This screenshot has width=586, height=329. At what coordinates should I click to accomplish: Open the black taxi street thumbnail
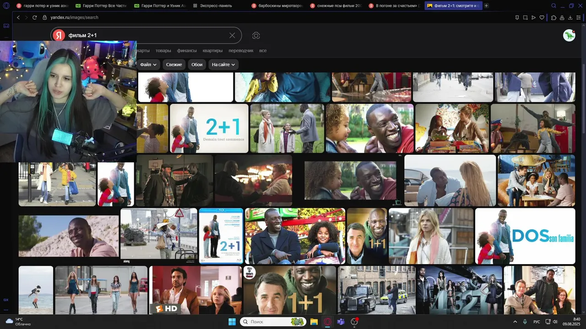(x=377, y=290)
